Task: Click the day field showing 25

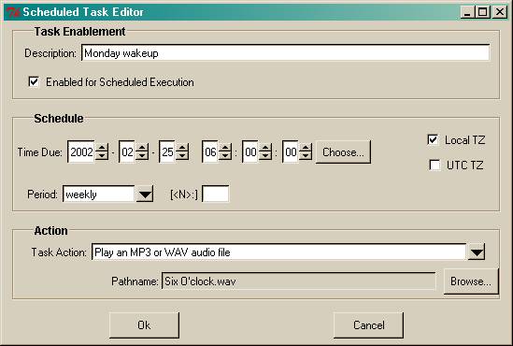Action: click(167, 151)
